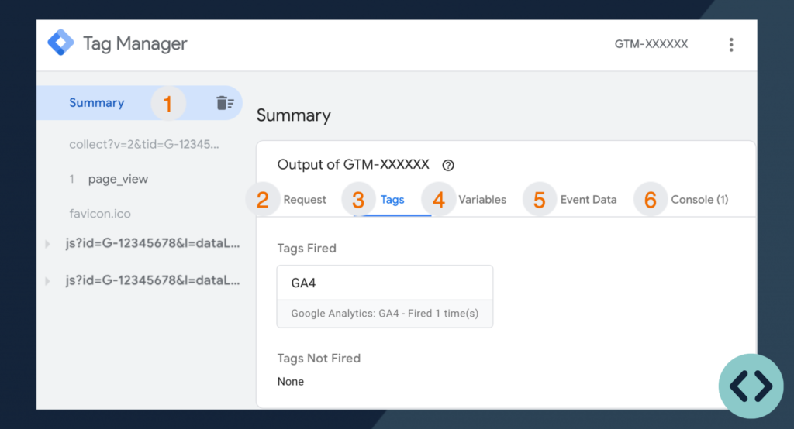794x429 pixels.
Task: Click the Tag Manager diamond logo
Action: pyautogui.click(x=60, y=43)
